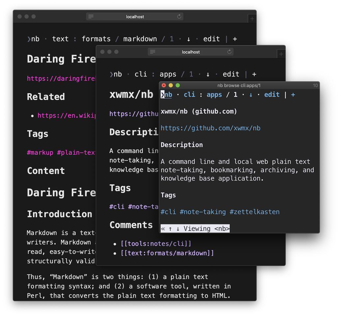Image resolution: width=347 pixels, height=321 pixels.
Task: Click Content heading in back window
Action: (46, 171)
